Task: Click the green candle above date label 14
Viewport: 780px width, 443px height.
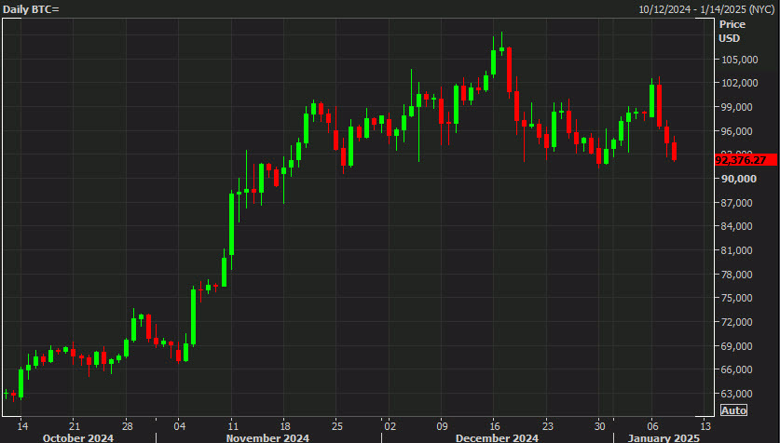Action: coord(21,383)
